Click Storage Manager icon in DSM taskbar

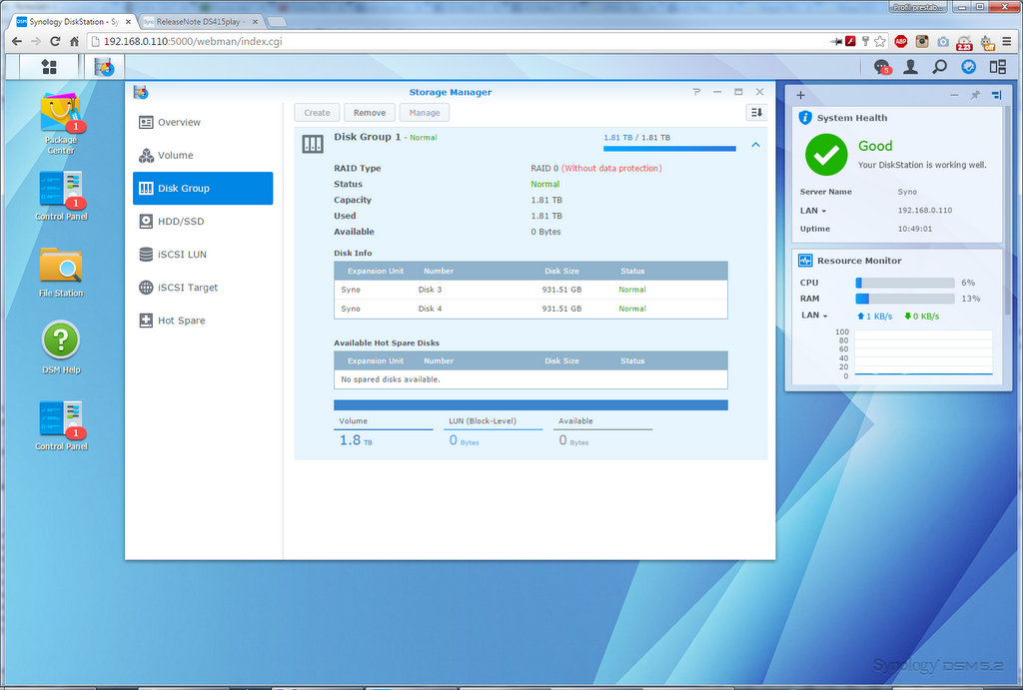click(104, 67)
